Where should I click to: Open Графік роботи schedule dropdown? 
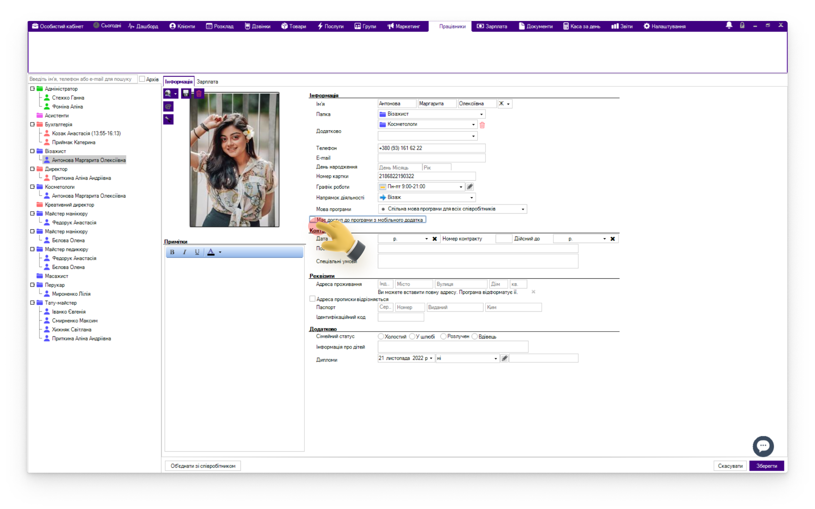point(421,186)
